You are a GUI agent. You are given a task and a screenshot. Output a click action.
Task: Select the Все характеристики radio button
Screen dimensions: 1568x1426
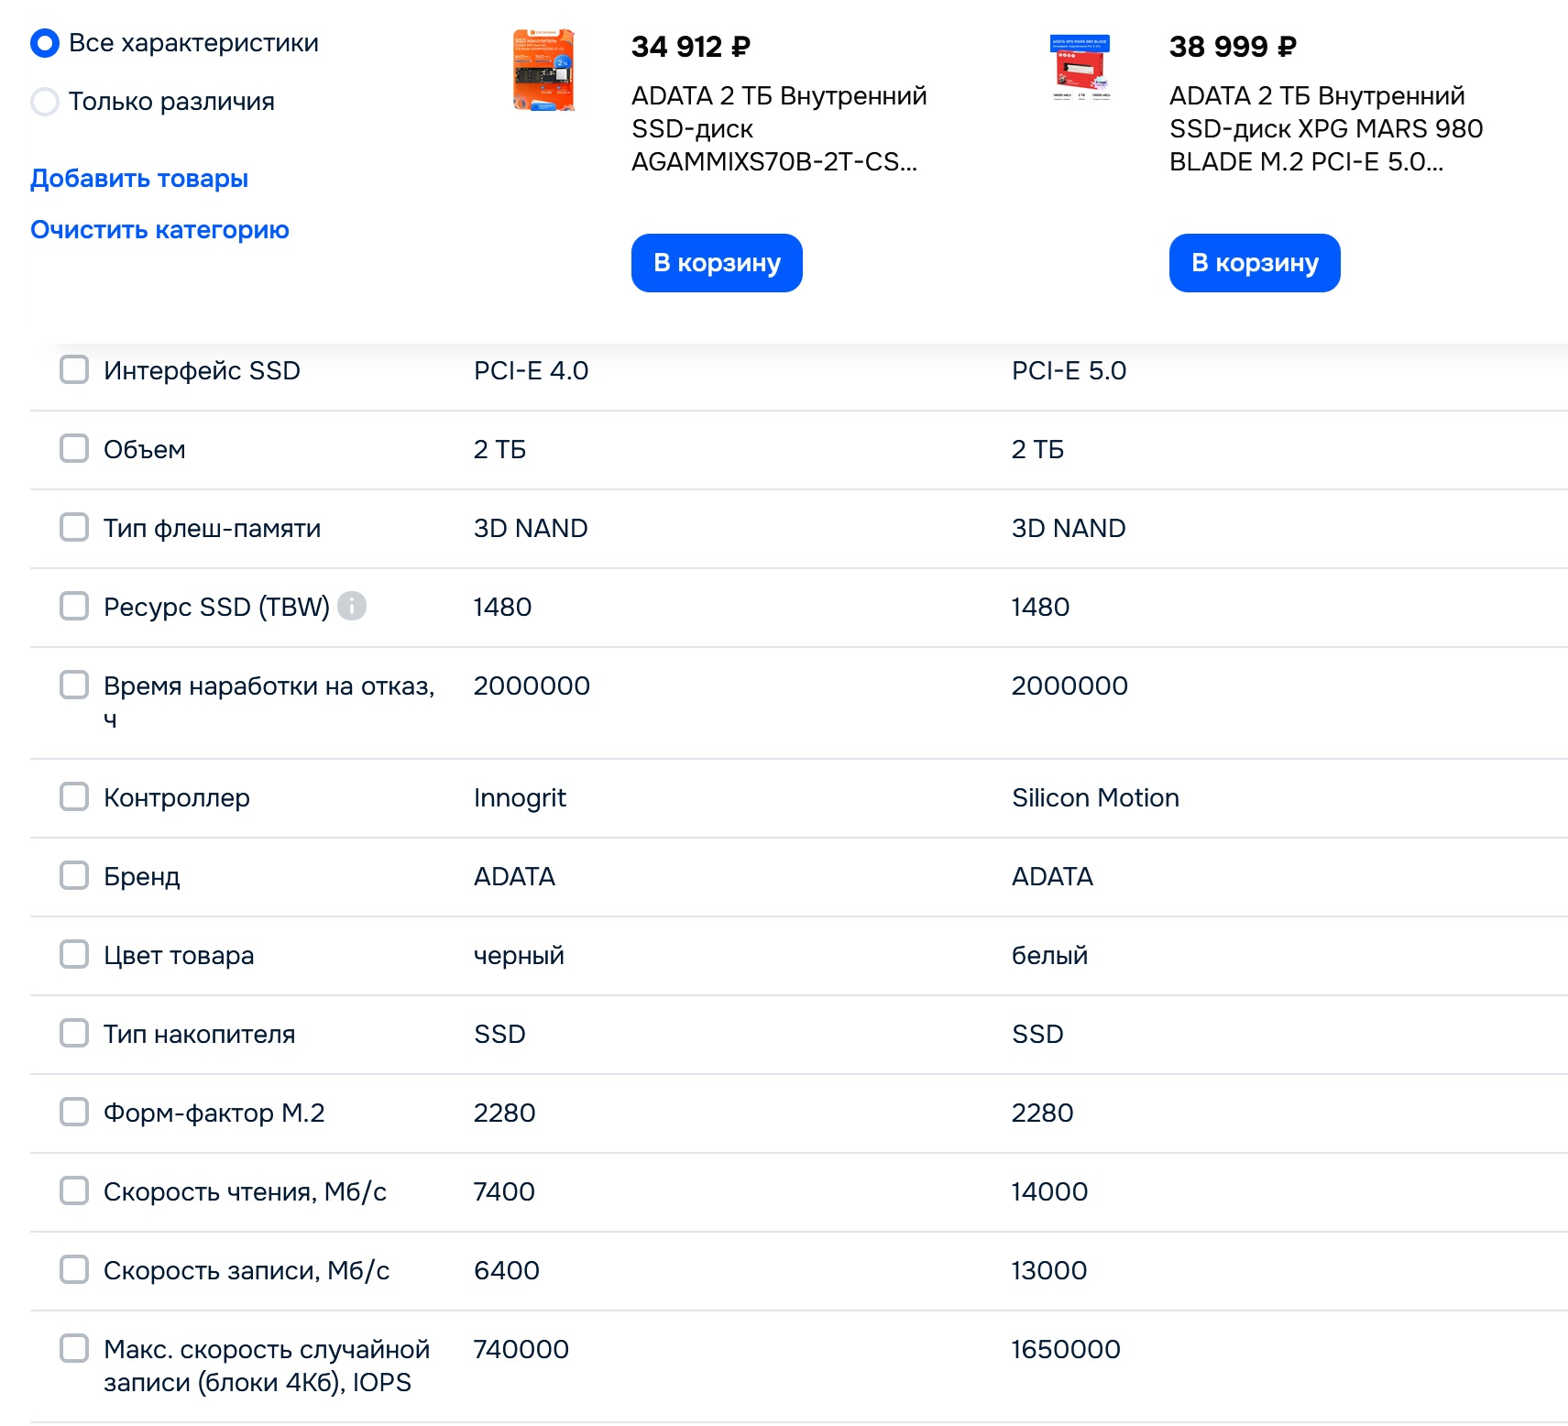[45, 43]
